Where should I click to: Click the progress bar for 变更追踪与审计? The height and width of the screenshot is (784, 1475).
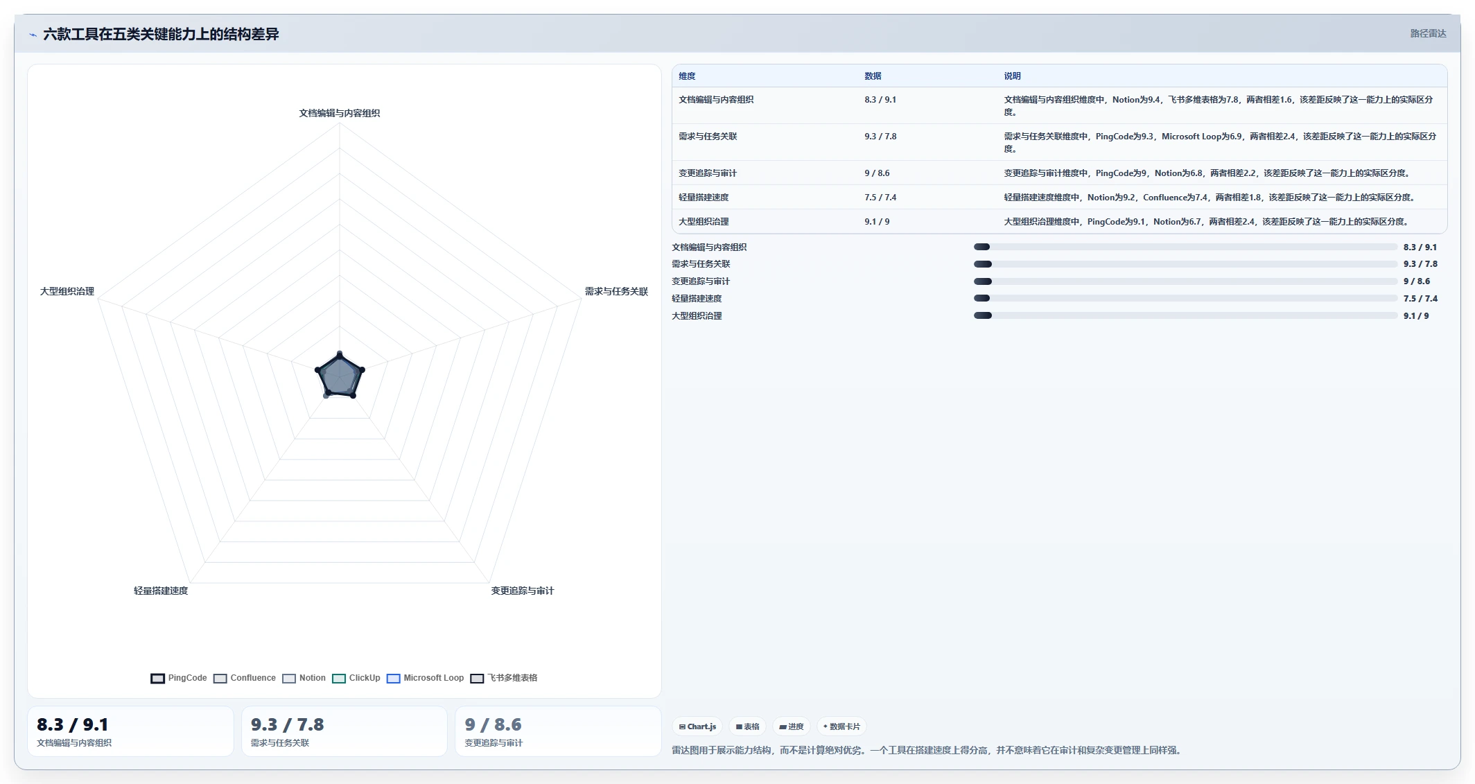click(x=1185, y=281)
